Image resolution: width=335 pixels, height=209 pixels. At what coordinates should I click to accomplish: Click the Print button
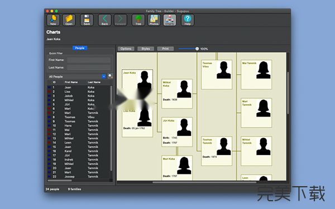point(165,49)
